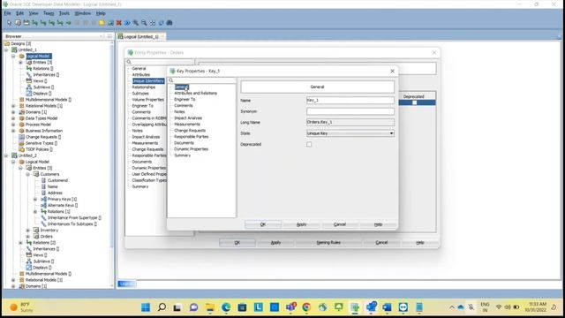565x318 pixels.
Task: Click the Fit Screen toolbar icon
Action: 153,23
